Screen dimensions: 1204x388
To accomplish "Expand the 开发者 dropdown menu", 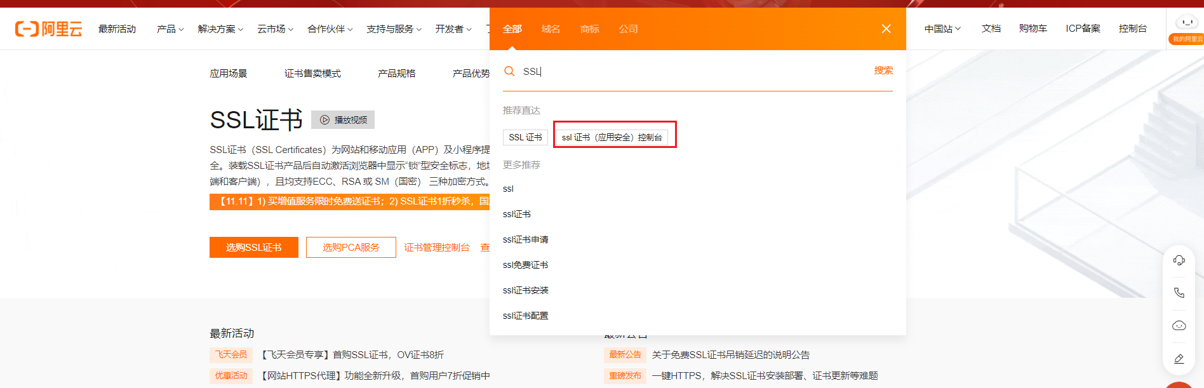I will 453,29.
